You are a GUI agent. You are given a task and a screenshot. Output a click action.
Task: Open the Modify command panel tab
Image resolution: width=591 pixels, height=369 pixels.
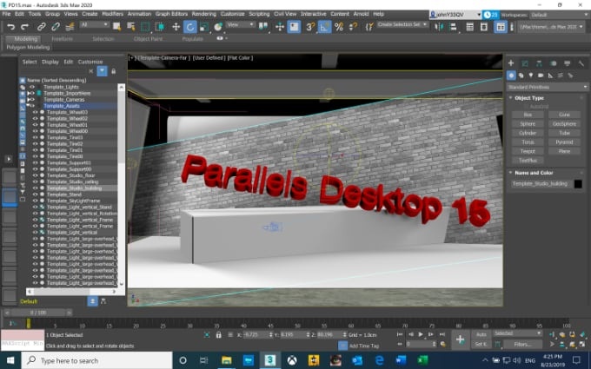[x=525, y=63]
